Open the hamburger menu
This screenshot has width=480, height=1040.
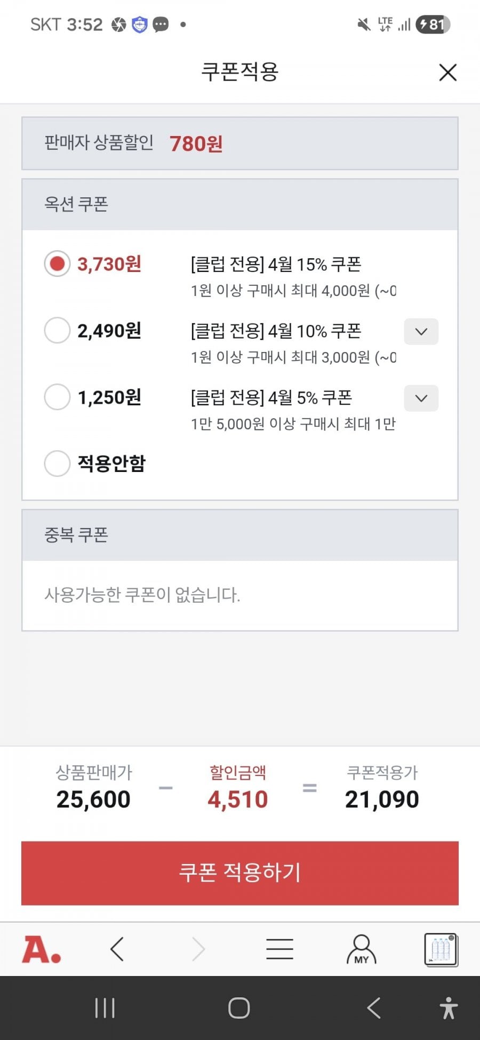[x=279, y=949]
